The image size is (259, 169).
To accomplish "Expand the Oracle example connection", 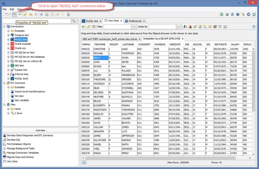I will tap(8, 44).
